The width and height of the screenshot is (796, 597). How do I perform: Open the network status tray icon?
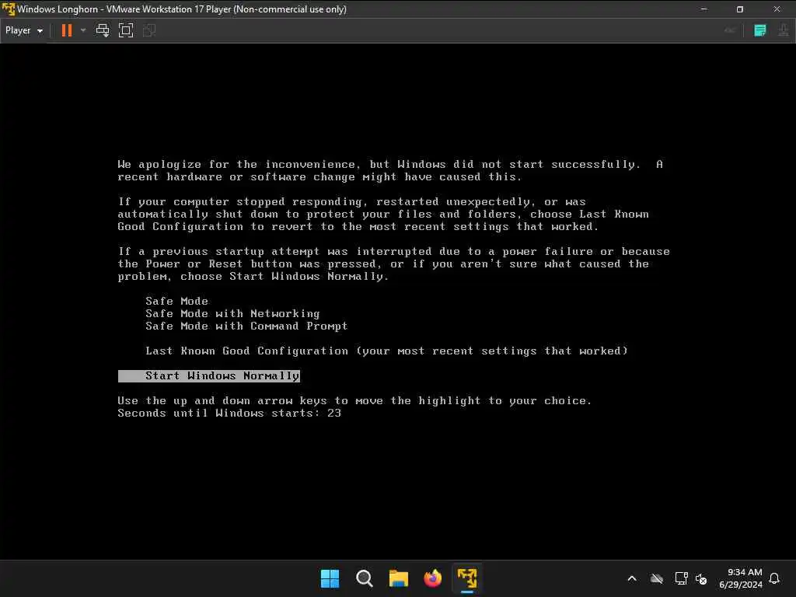681,578
